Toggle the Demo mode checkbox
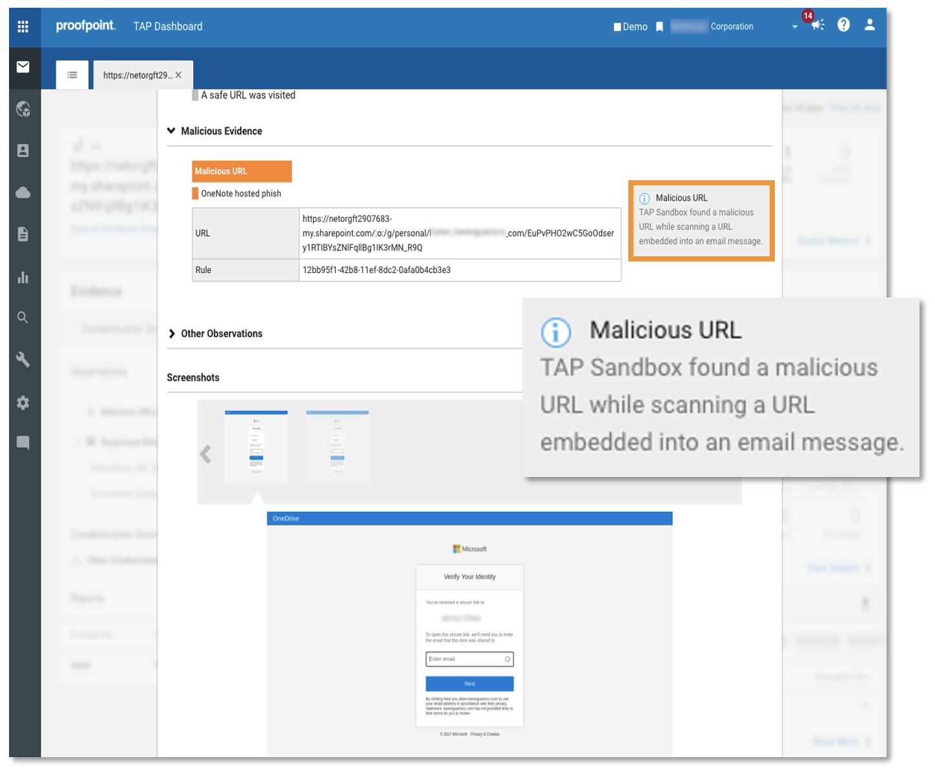Screen dimensions: 935x781 tap(617, 26)
